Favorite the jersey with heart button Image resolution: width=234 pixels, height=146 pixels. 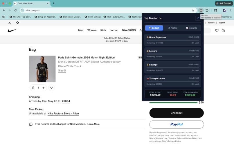(x=51, y=88)
